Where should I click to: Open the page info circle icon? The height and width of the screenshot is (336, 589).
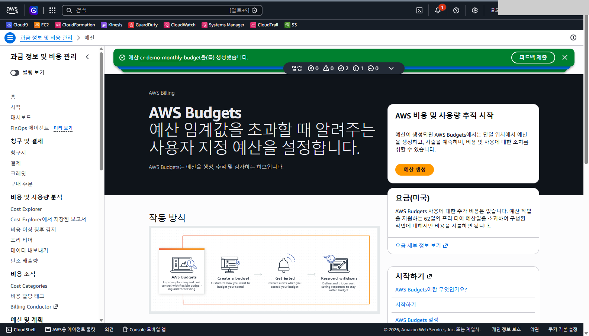pos(573,37)
